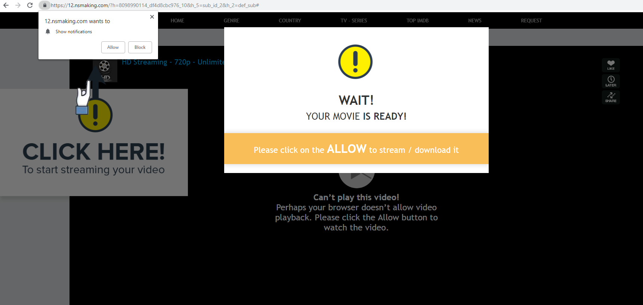Open the HOME menu item
The height and width of the screenshot is (305, 643).
click(177, 21)
